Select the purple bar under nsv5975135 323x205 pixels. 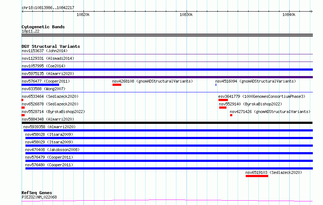(x=167, y=77)
